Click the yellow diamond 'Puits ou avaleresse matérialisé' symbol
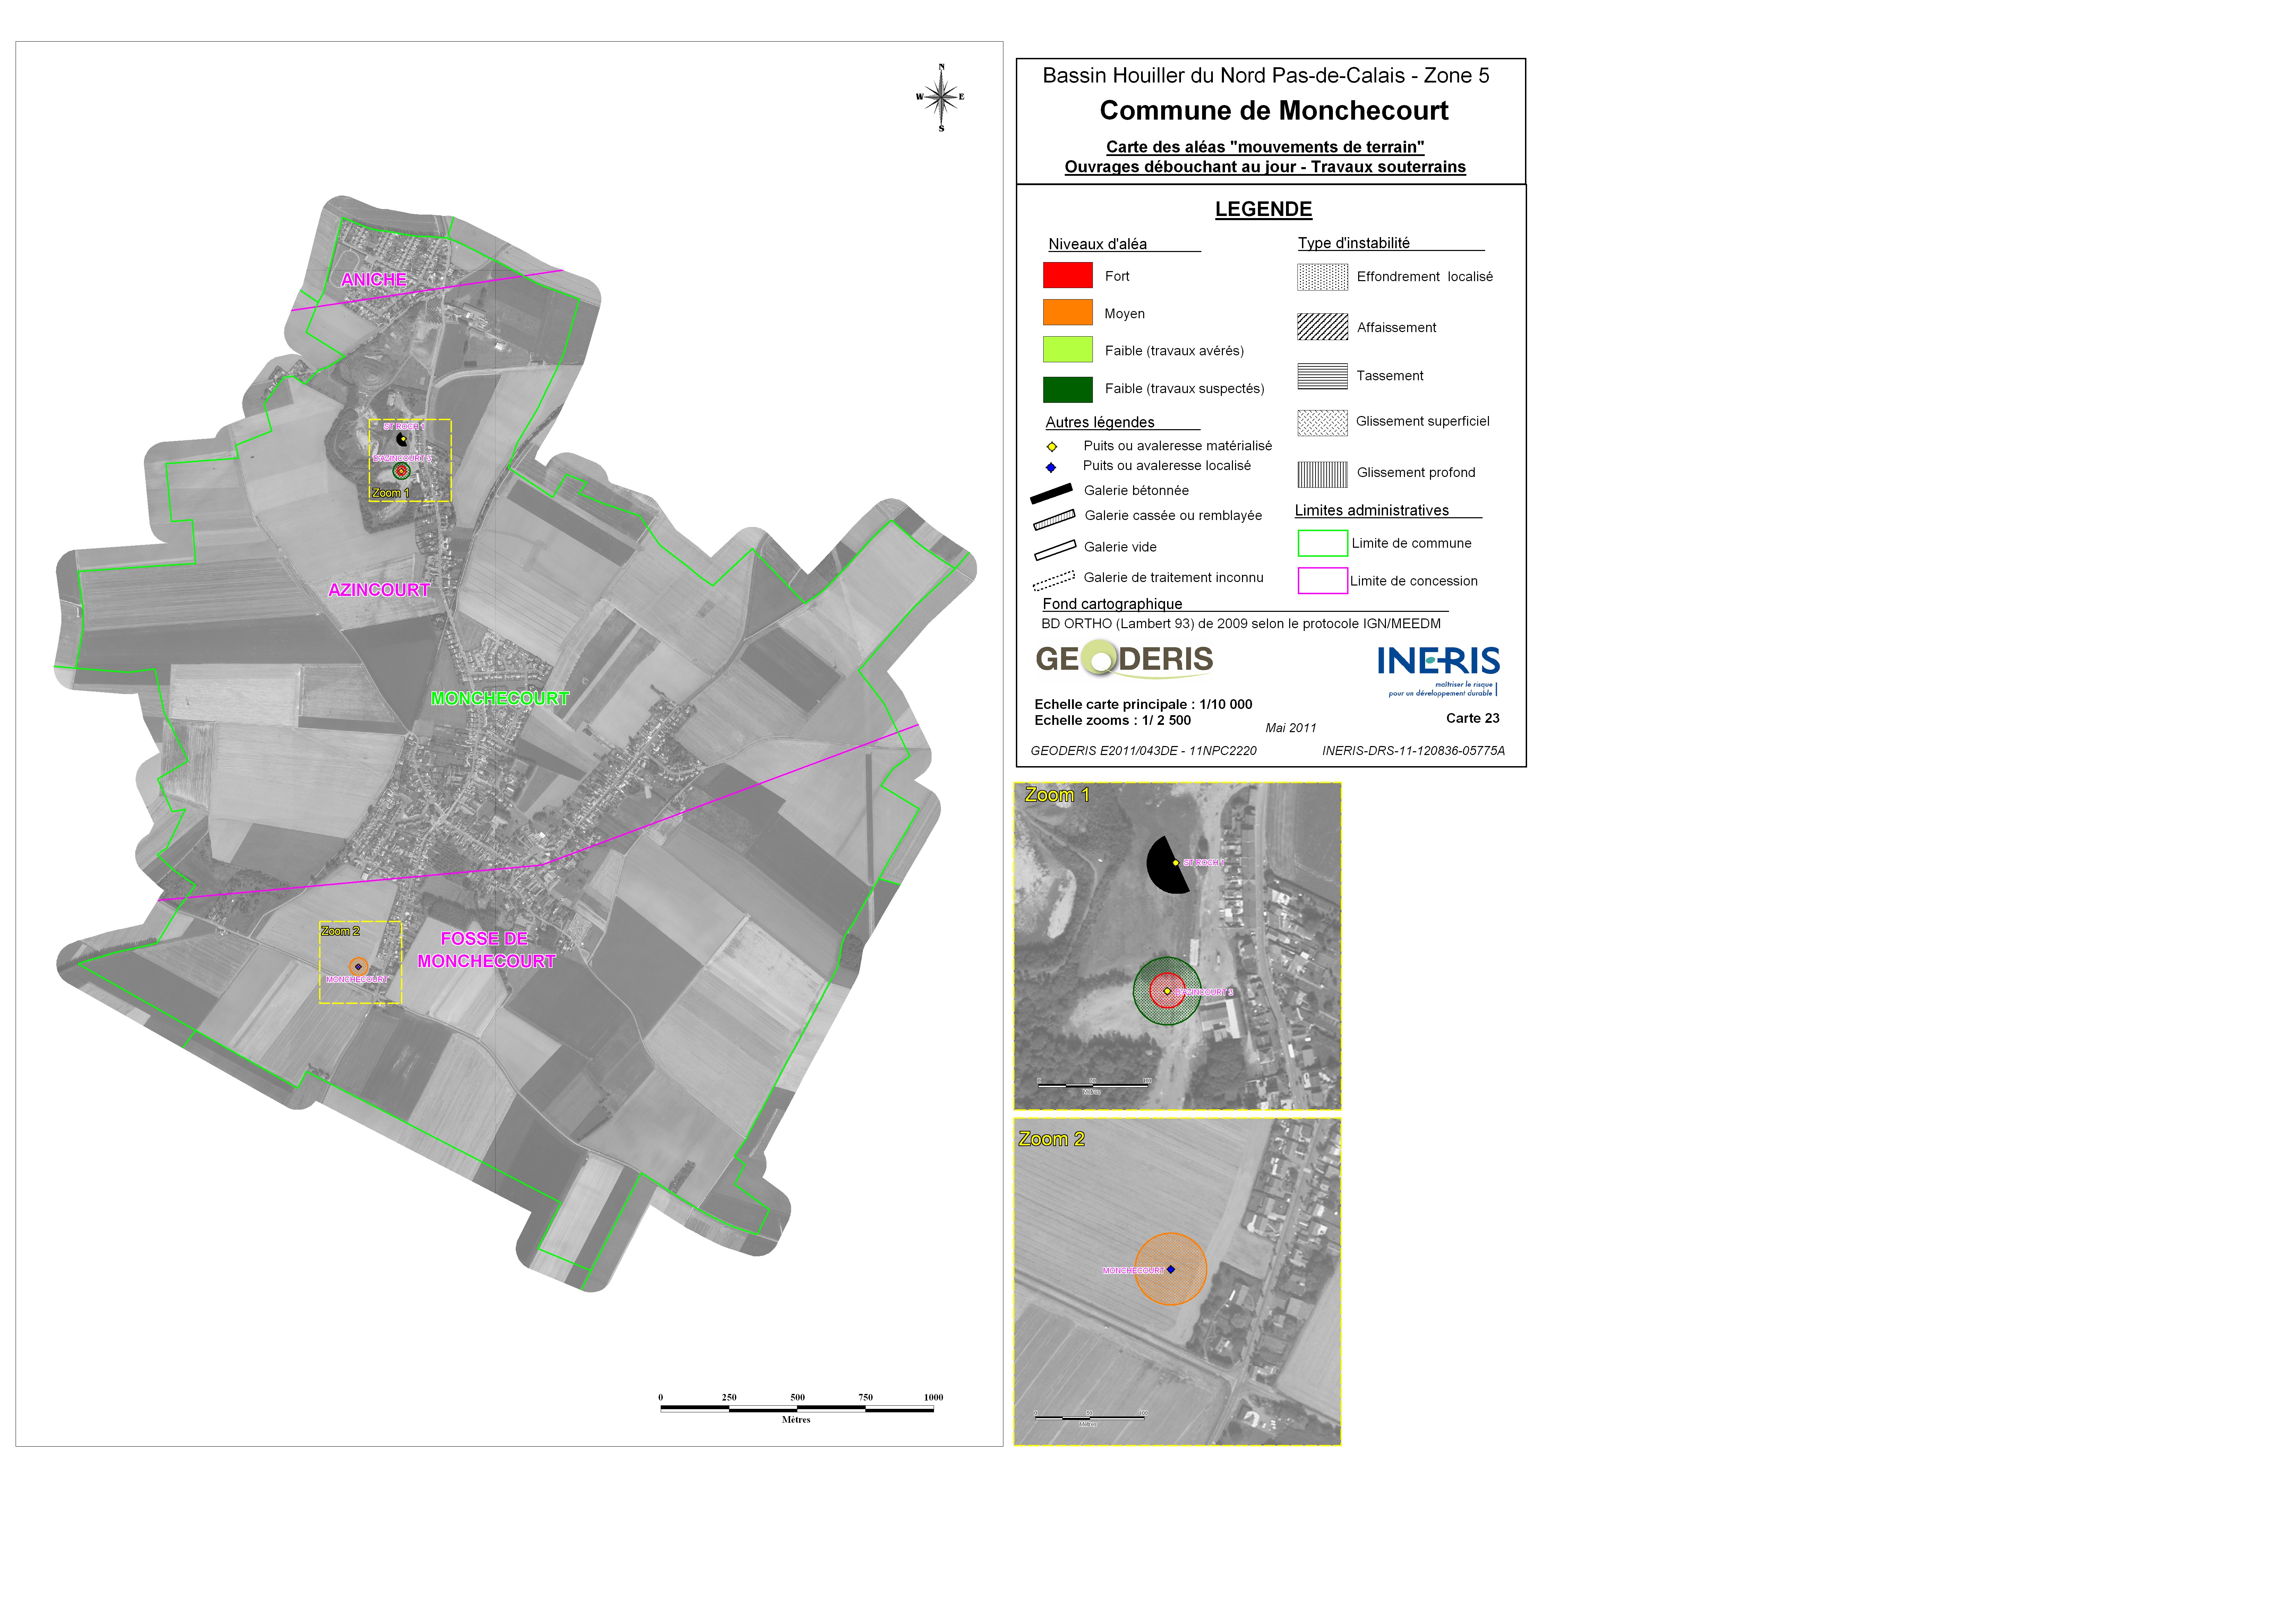The image size is (2296, 1621). [x=1052, y=447]
